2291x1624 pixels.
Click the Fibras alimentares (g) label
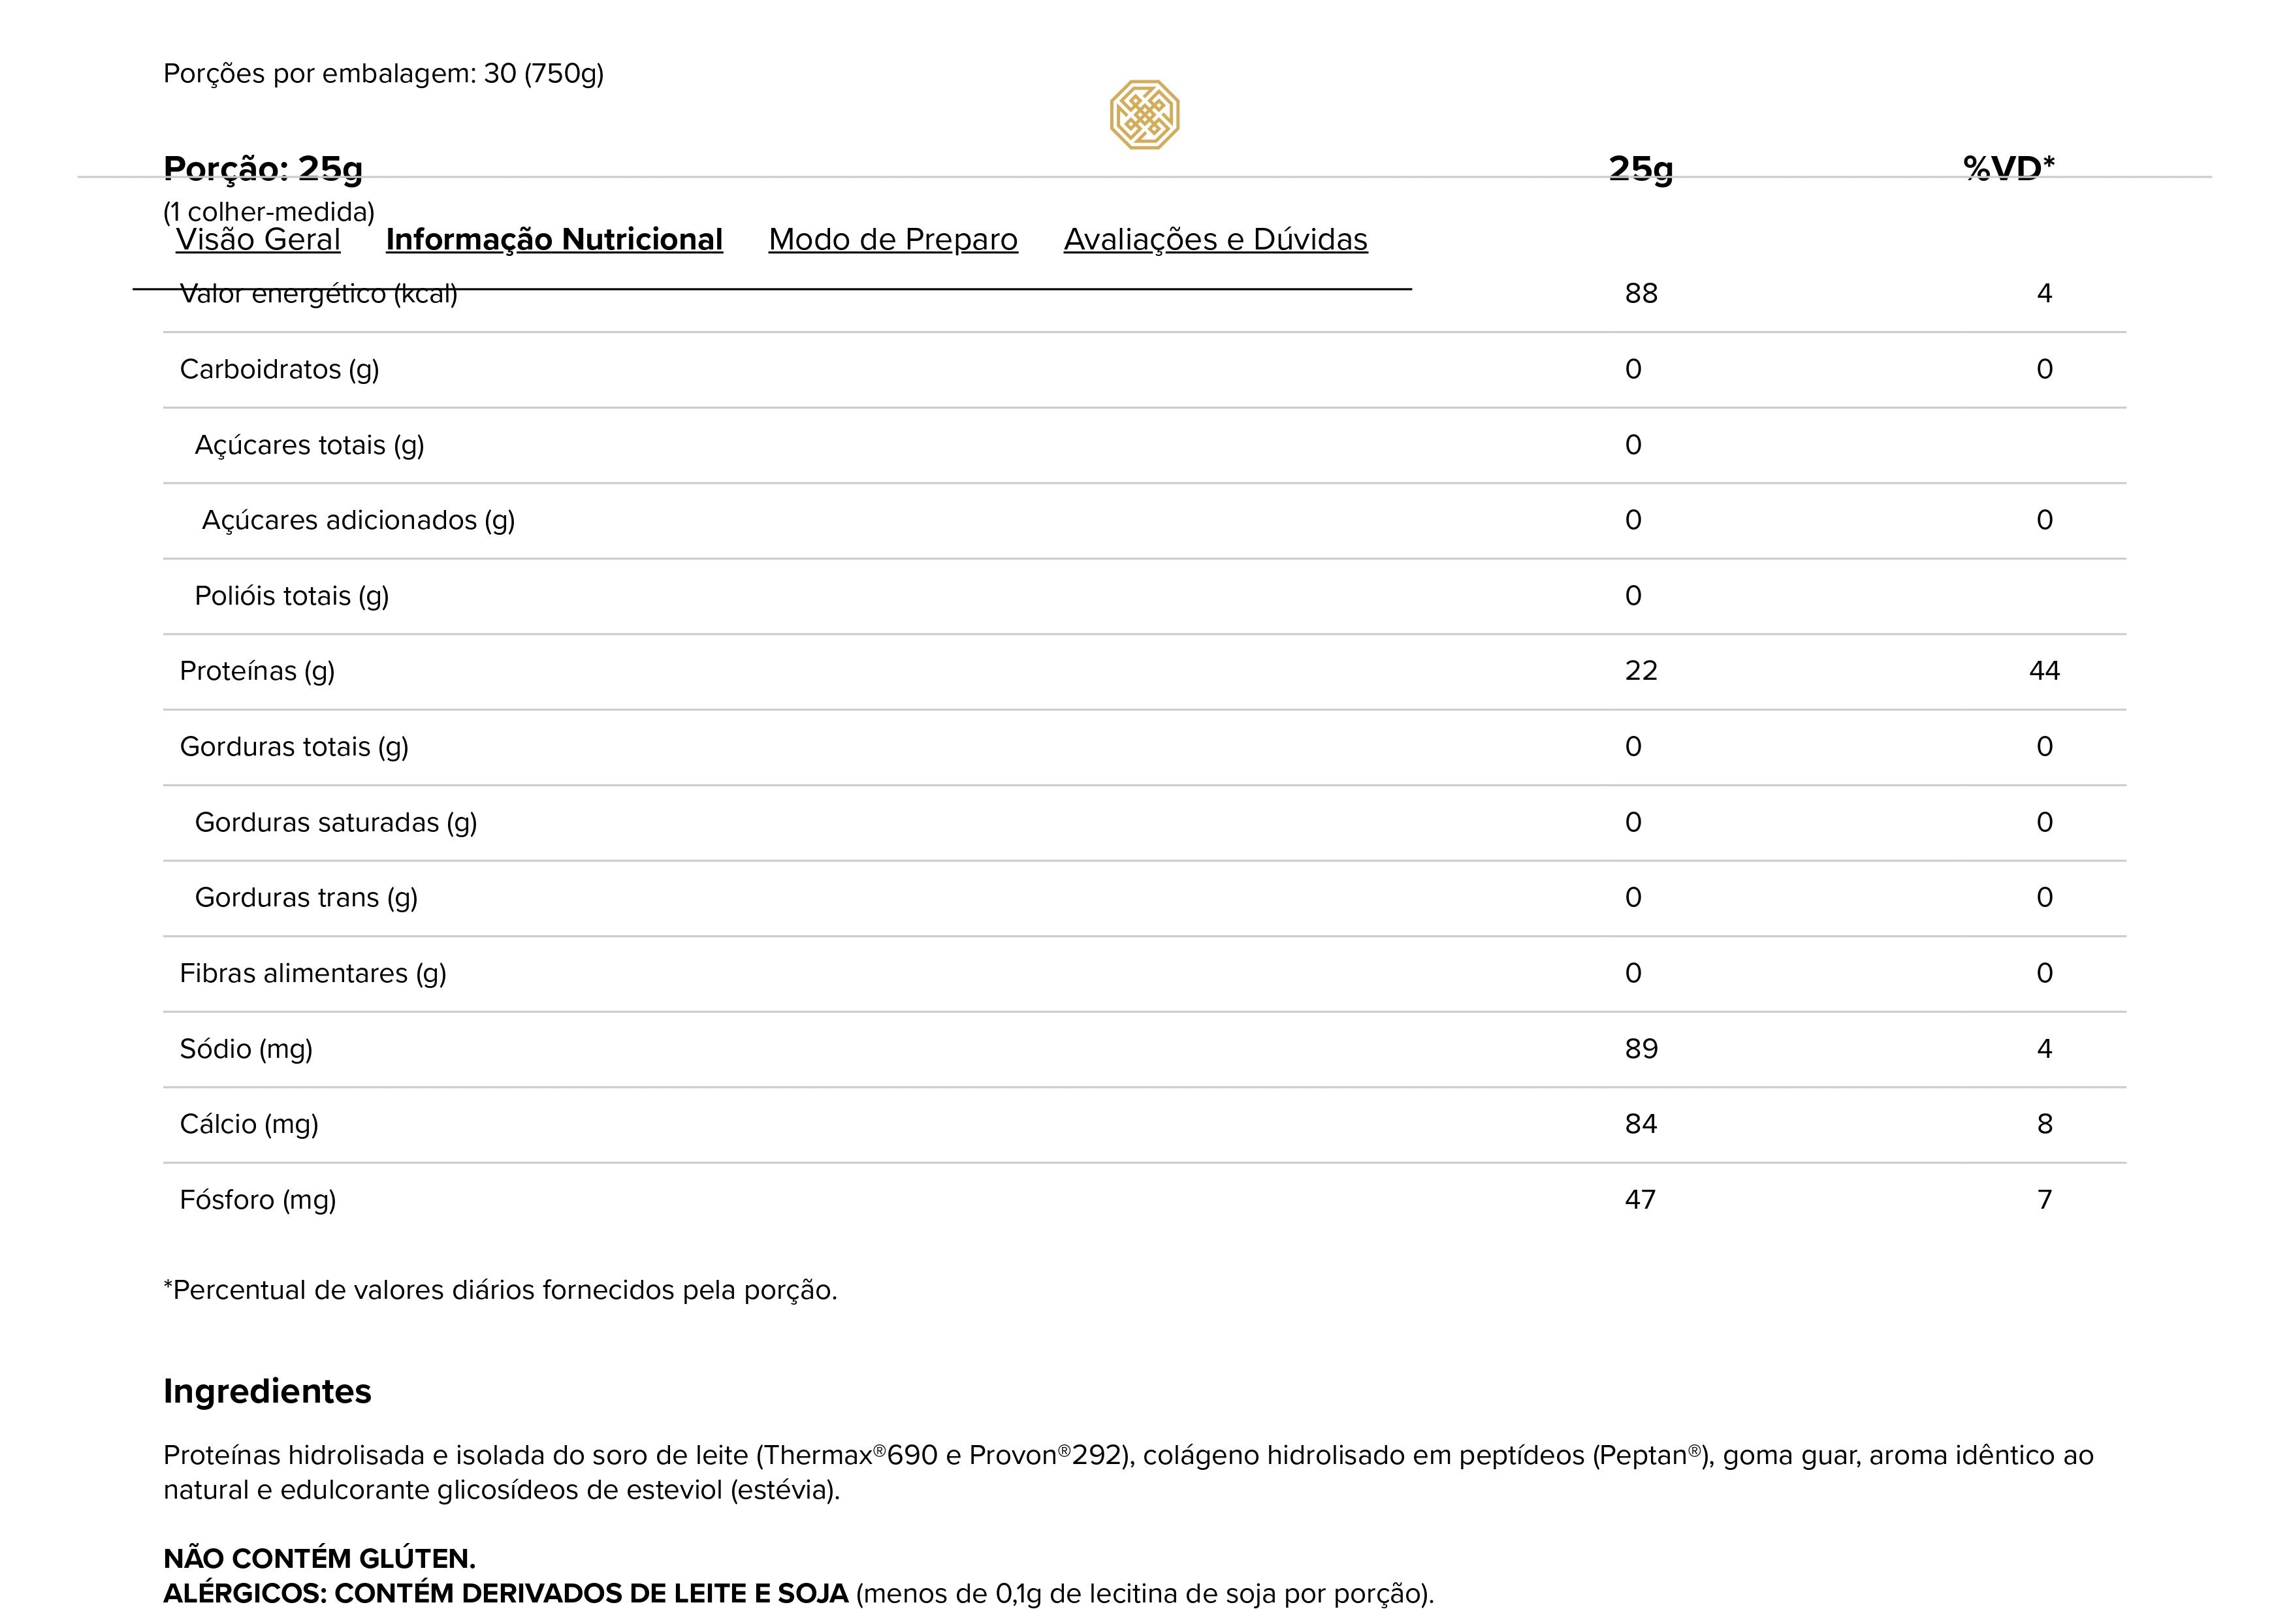313,973
